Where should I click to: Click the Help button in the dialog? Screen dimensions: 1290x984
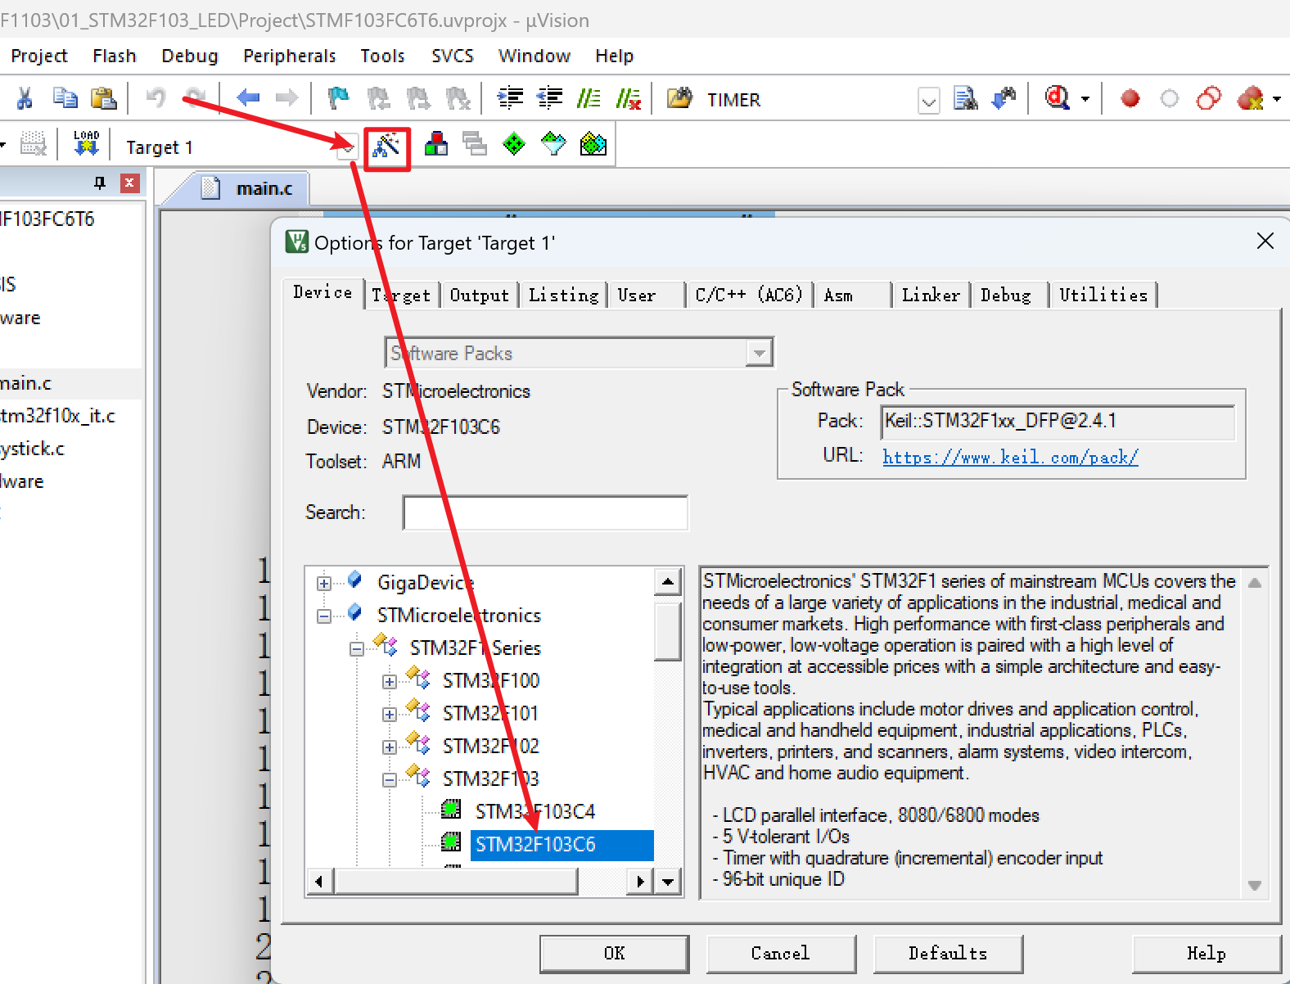pyautogui.click(x=1207, y=953)
